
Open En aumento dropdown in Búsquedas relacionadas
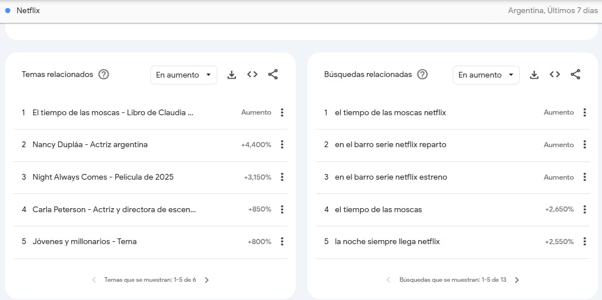click(486, 75)
